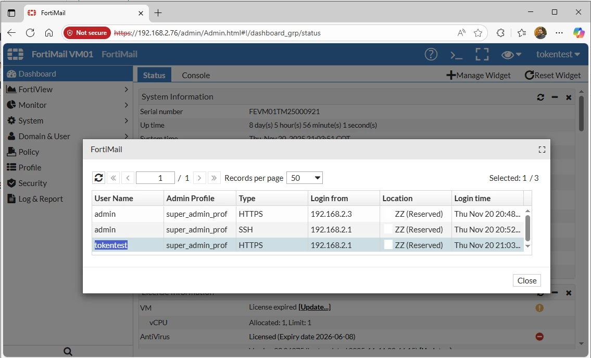The width and height of the screenshot is (591, 358).
Task: Click the dashboard vertical scrollbar
Action: click(x=582, y=113)
